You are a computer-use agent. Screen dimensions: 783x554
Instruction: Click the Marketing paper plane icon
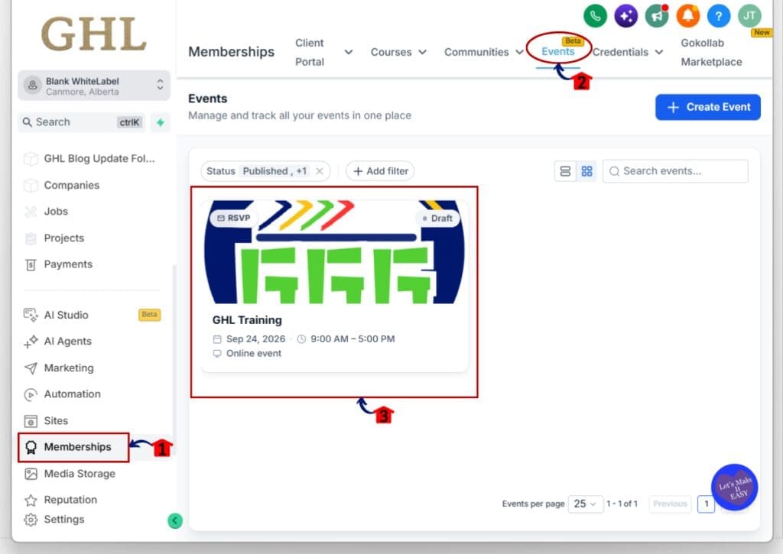point(31,368)
